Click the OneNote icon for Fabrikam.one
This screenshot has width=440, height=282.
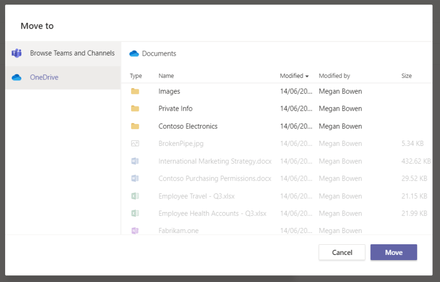coord(135,230)
